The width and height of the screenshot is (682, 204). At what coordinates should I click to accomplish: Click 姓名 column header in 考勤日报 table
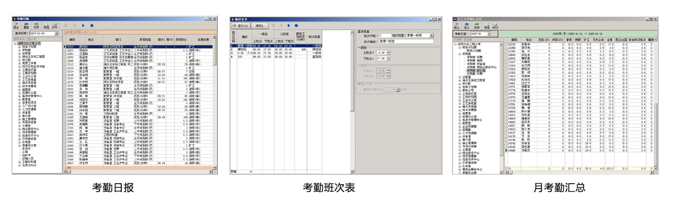pos(91,40)
